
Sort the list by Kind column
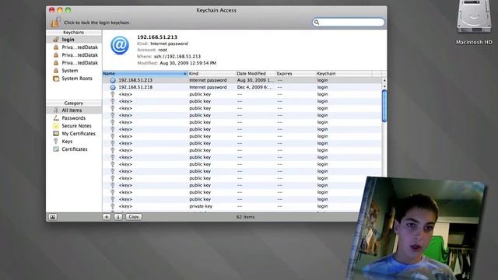tap(212, 73)
